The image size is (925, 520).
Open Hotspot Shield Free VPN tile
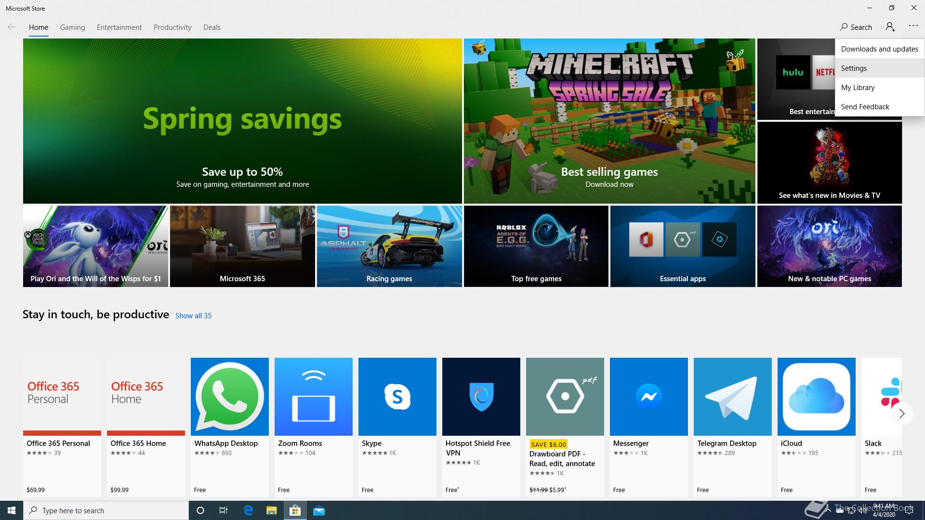pos(481,427)
